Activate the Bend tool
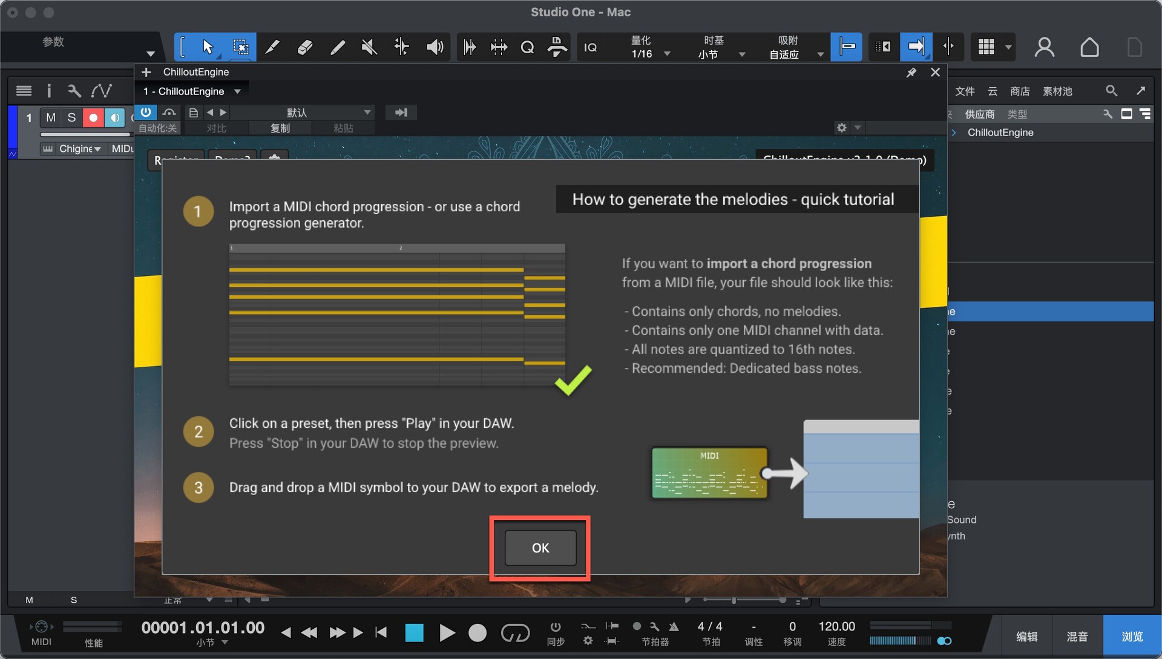The height and width of the screenshot is (659, 1162). coord(401,47)
